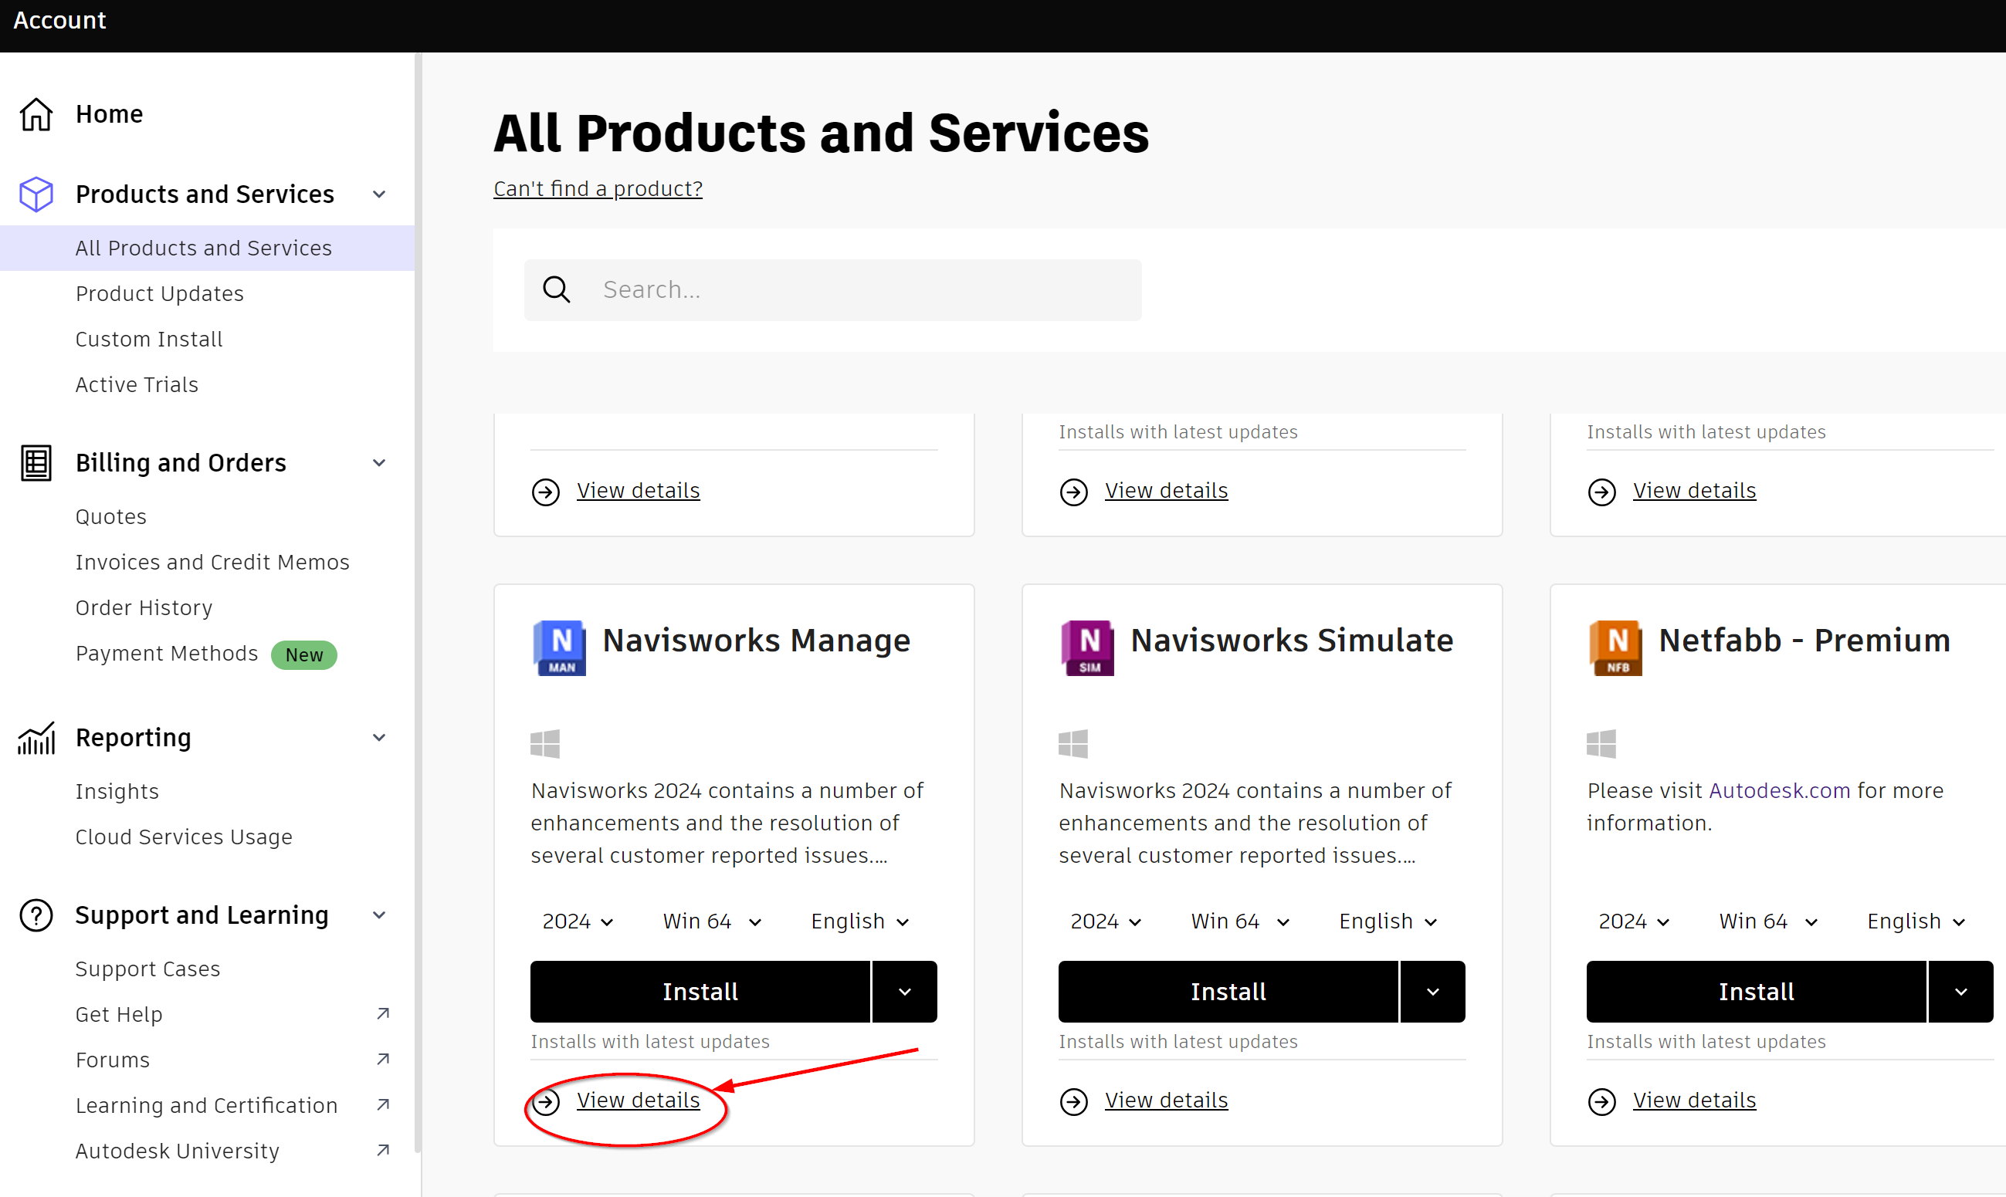Click the Billing and Orders document icon
The height and width of the screenshot is (1197, 2006).
pyautogui.click(x=36, y=463)
